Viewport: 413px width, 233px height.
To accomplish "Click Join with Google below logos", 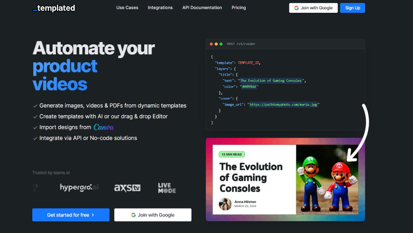I will pyautogui.click(x=153, y=215).
